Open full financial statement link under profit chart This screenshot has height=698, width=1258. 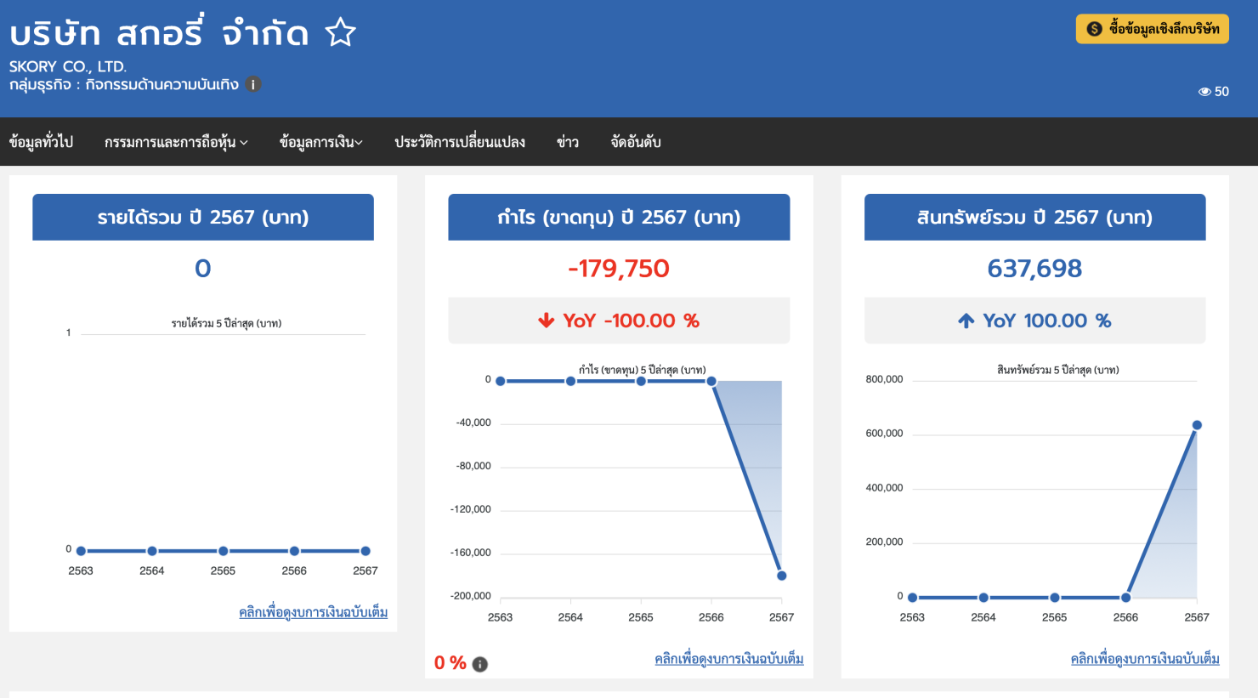click(x=728, y=659)
